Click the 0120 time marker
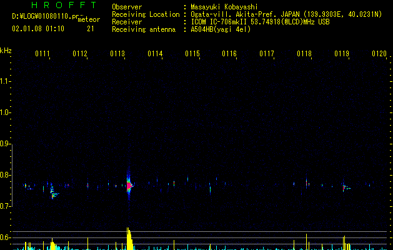The width and height of the screenshot is (393, 250). tap(379, 54)
